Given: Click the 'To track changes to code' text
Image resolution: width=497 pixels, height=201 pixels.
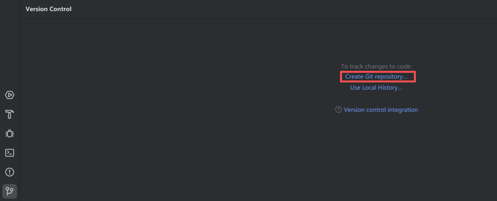Looking at the screenshot, I should [x=376, y=67].
